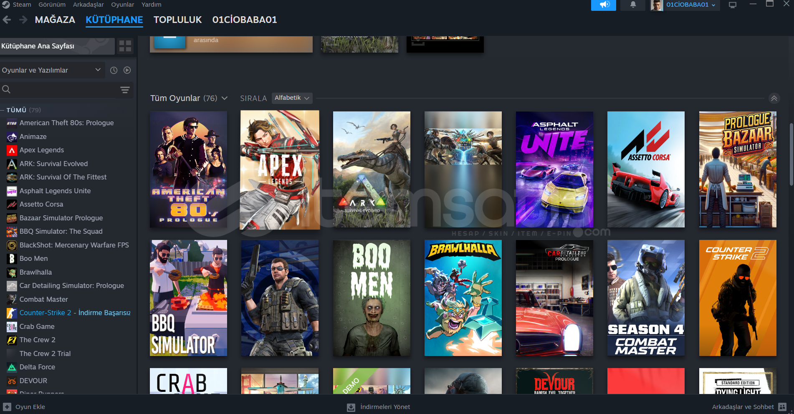Image resolution: width=794 pixels, height=414 pixels.
Task: Go to MAĞAZA tab
Action: [55, 20]
